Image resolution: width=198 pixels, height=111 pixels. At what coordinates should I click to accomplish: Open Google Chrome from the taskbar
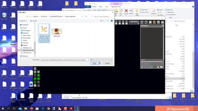point(48,109)
